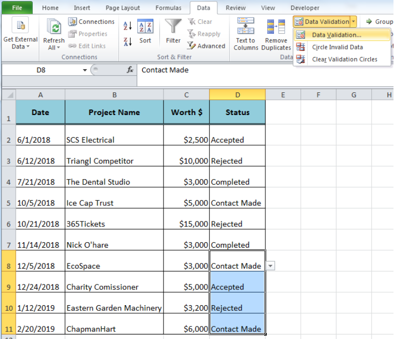
Task: Click the Group button in ribbon
Action: click(379, 22)
